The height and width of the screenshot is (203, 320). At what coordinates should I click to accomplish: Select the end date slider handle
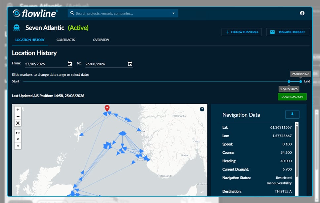300,81
